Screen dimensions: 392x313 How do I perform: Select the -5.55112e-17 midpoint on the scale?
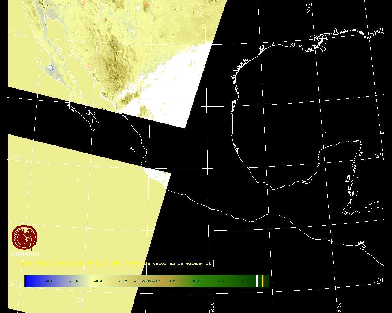(147, 281)
